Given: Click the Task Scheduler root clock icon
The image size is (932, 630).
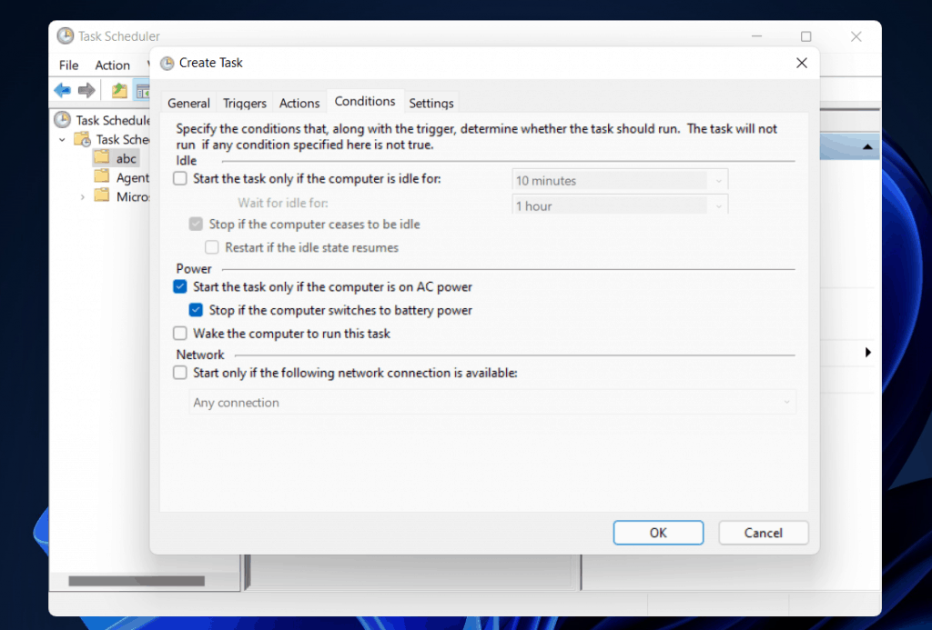Looking at the screenshot, I should coord(62,120).
